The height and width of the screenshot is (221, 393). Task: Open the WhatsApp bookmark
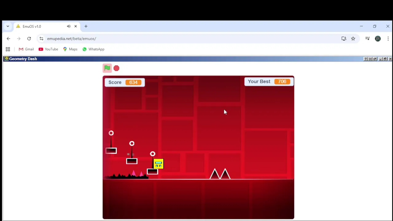click(x=93, y=49)
